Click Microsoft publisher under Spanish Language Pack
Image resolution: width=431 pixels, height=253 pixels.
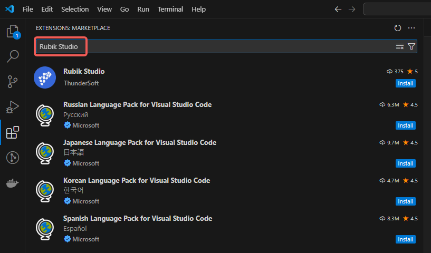(85, 239)
